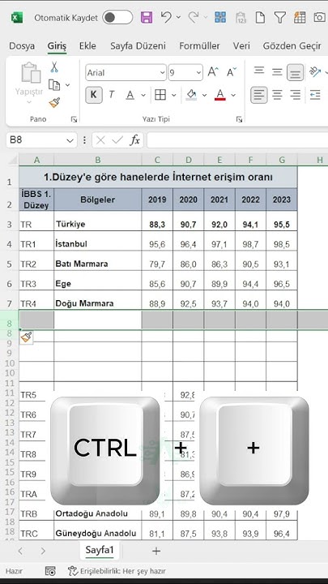Screen dimensions: 328x584
Task: Click the Decrease font size icon
Action: click(x=232, y=72)
